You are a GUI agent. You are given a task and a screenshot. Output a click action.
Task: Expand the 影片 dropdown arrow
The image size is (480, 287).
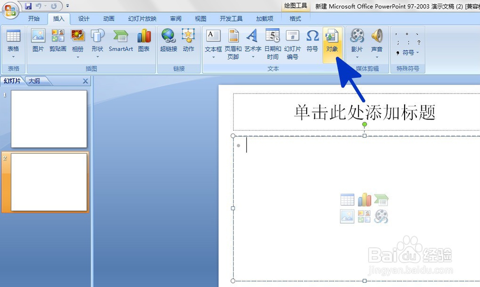coord(357,57)
